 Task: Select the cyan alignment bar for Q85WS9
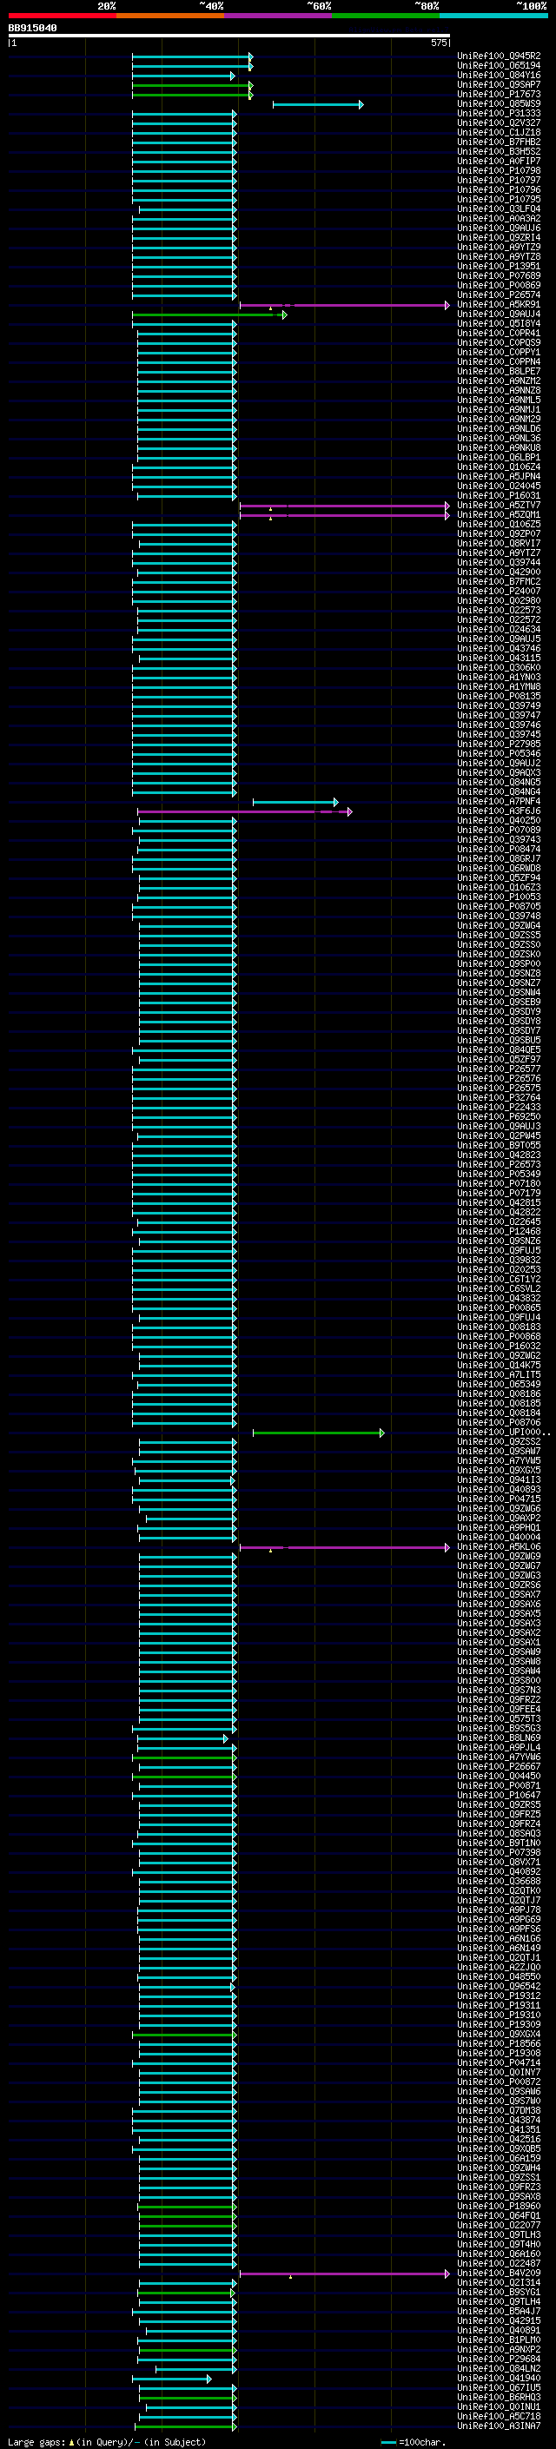coord(317,104)
